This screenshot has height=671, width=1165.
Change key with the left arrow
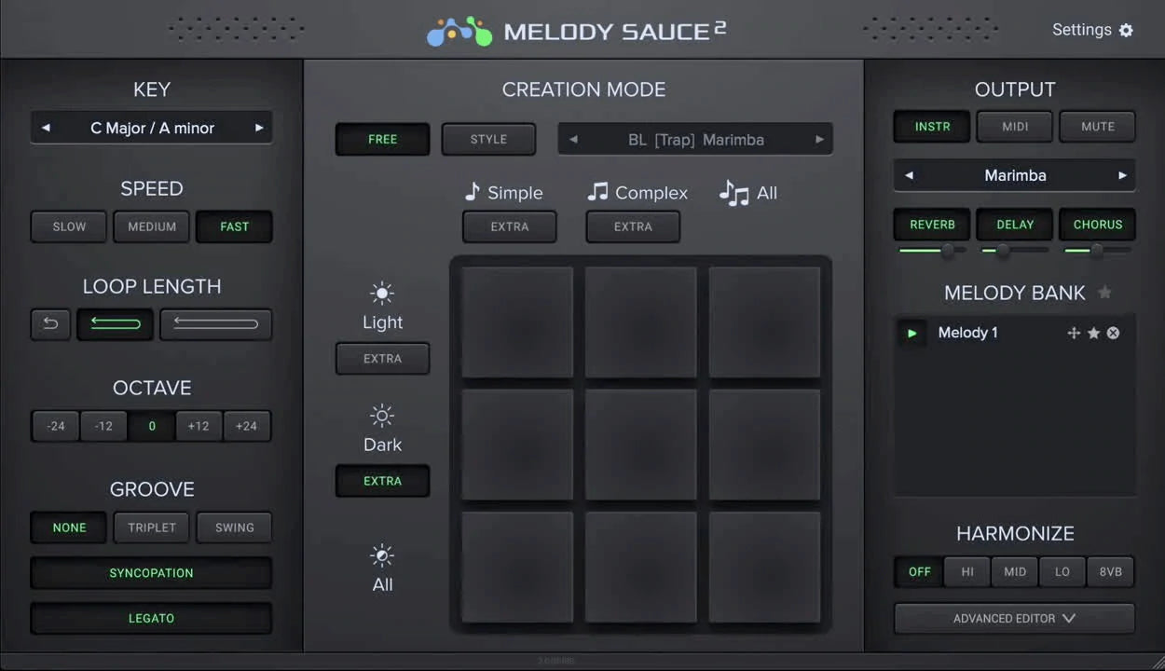point(45,128)
